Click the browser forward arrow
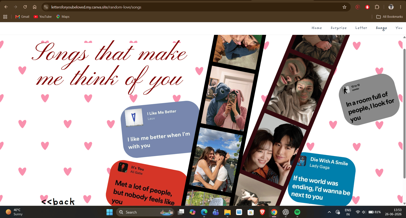 (15, 7)
